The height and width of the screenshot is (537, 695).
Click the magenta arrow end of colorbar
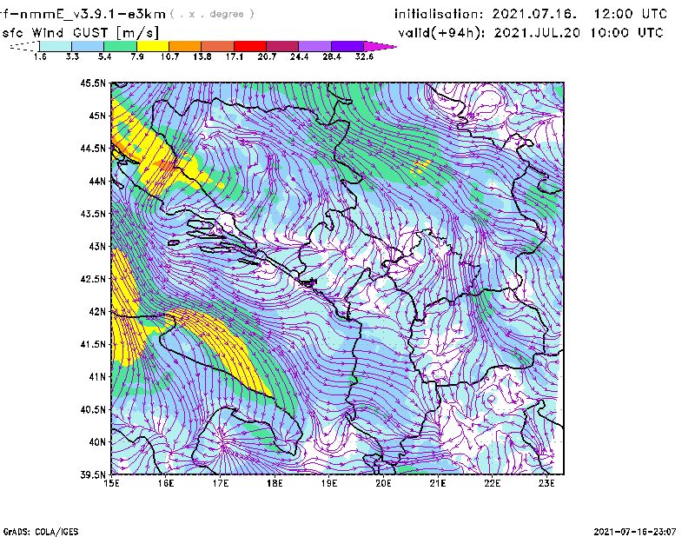[380, 46]
